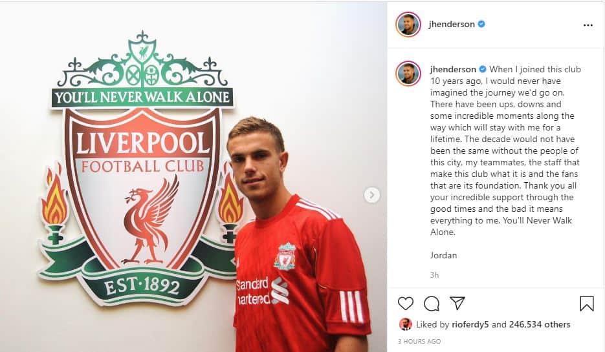Viewport: 605px width, 352px height.
Task: Click the caption text starting When I joined
Action: point(505,150)
